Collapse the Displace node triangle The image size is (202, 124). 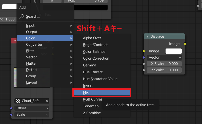click(148, 37)
